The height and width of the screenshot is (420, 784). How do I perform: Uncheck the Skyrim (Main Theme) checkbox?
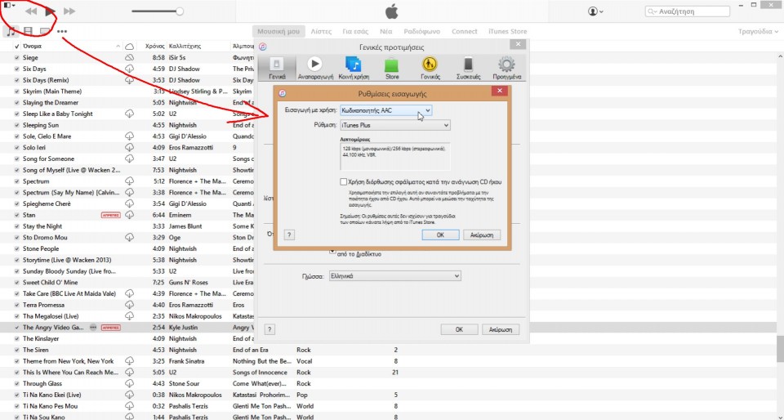pyautogui.click(x=17, y=92)
